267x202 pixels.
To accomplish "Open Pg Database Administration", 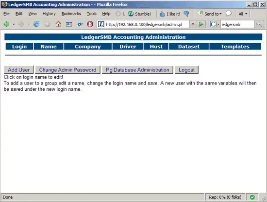I will (137, 70).
